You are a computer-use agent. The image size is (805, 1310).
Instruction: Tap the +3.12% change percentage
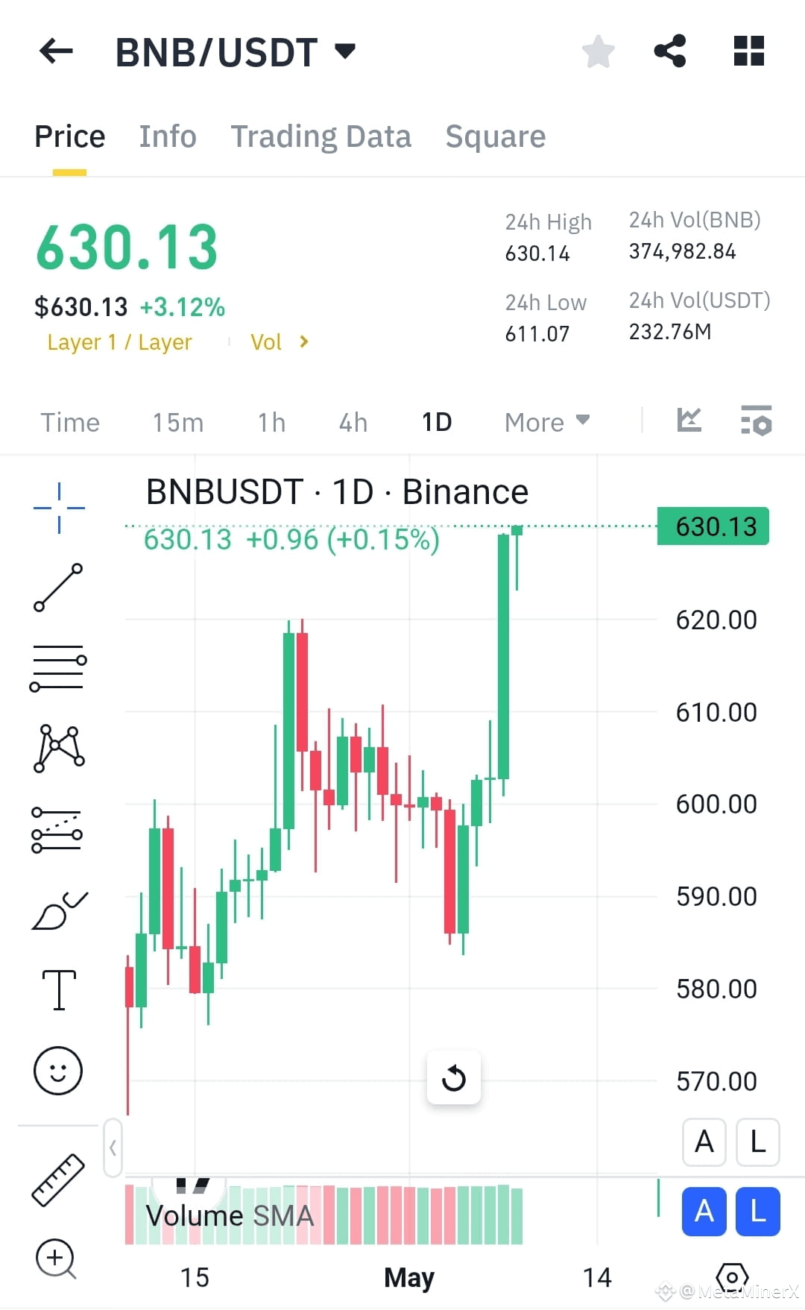pos(183,307)
